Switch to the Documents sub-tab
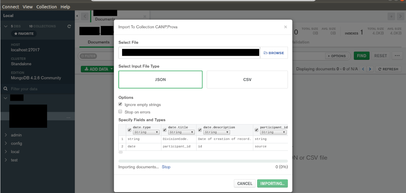Viewport: 406px width, 193px height. 99,42
